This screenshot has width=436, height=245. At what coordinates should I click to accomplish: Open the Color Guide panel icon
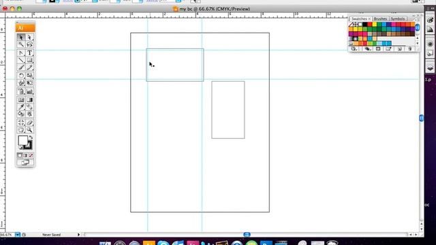point(430,29)
